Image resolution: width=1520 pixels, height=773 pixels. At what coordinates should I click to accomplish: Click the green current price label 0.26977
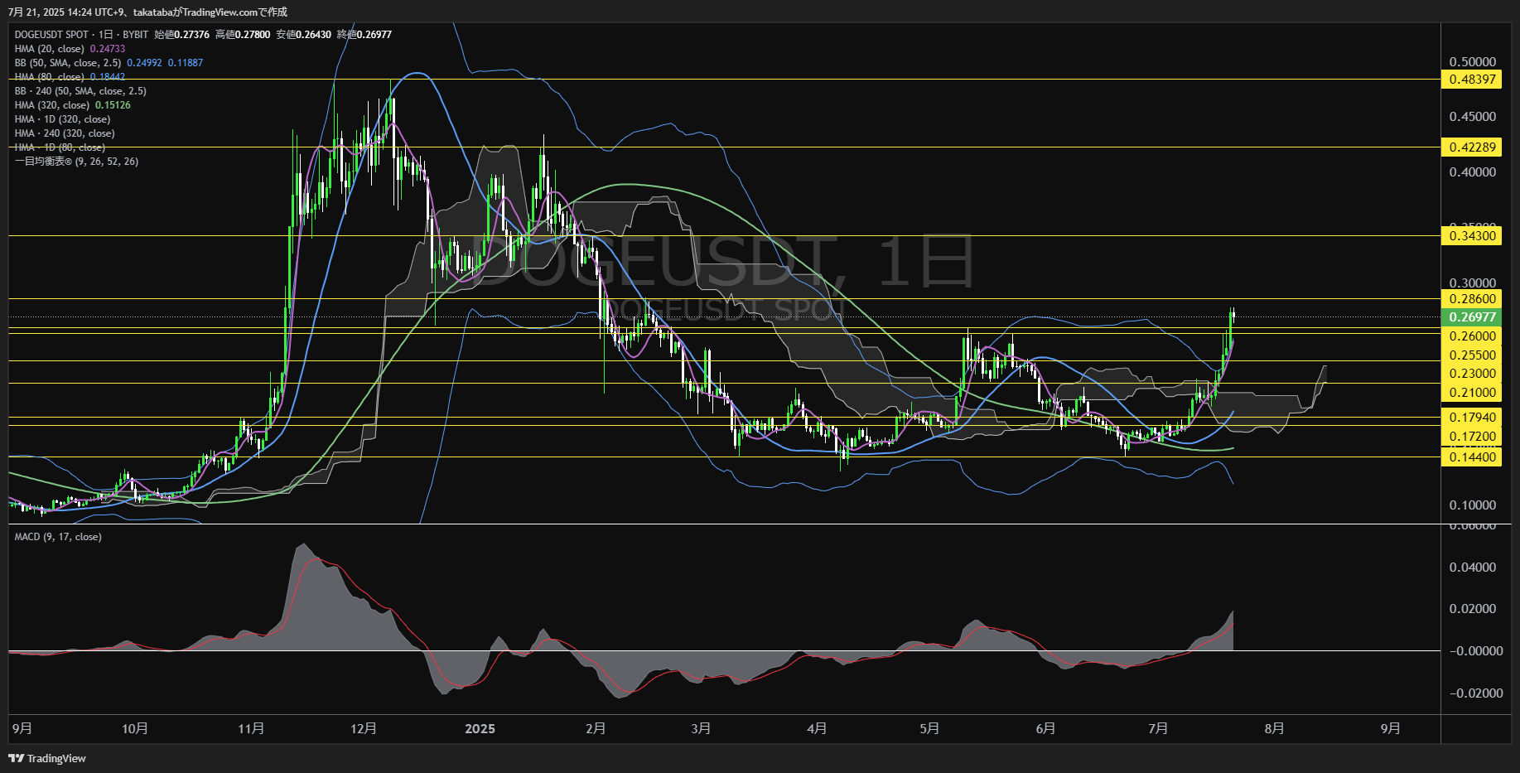1472,317
